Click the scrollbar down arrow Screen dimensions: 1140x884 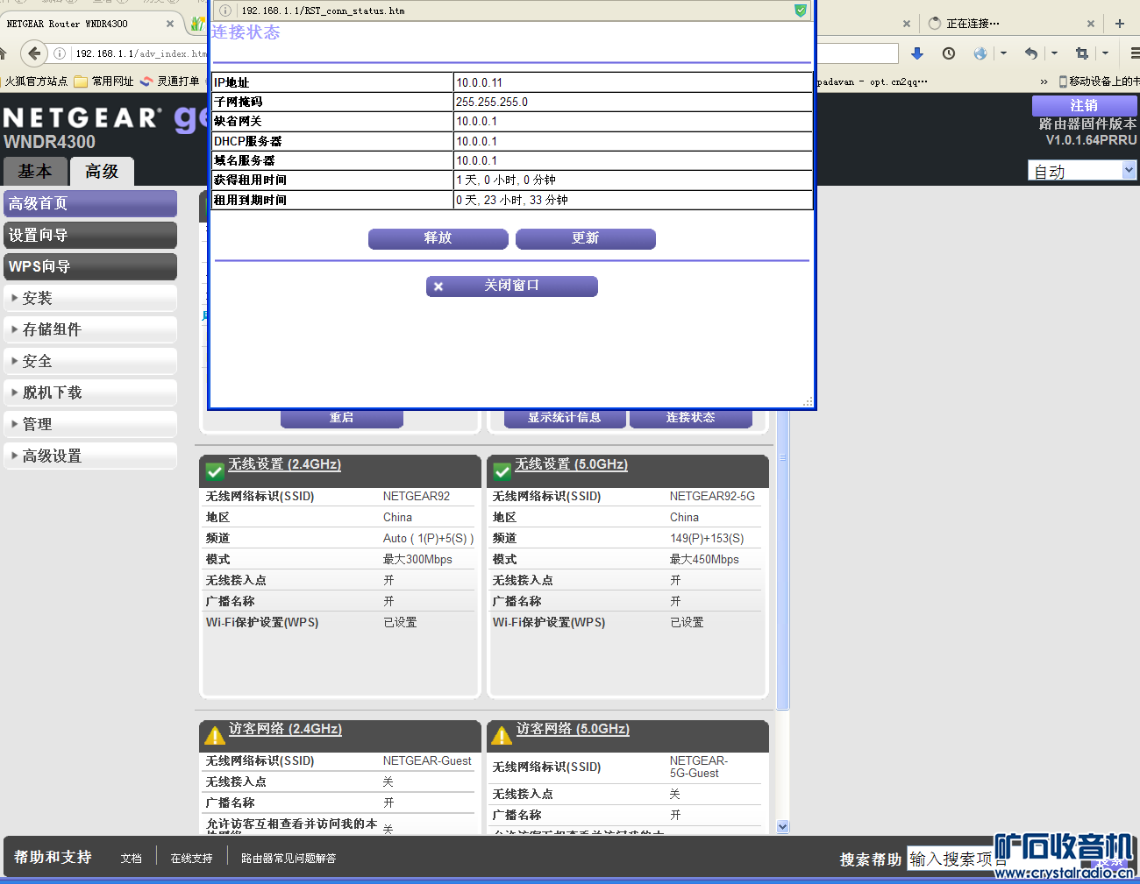(x=783, y=826)
